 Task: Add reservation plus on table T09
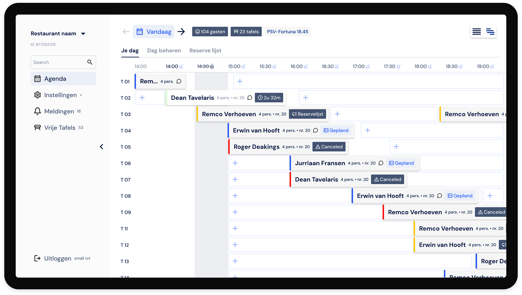[x=235, y=212]
